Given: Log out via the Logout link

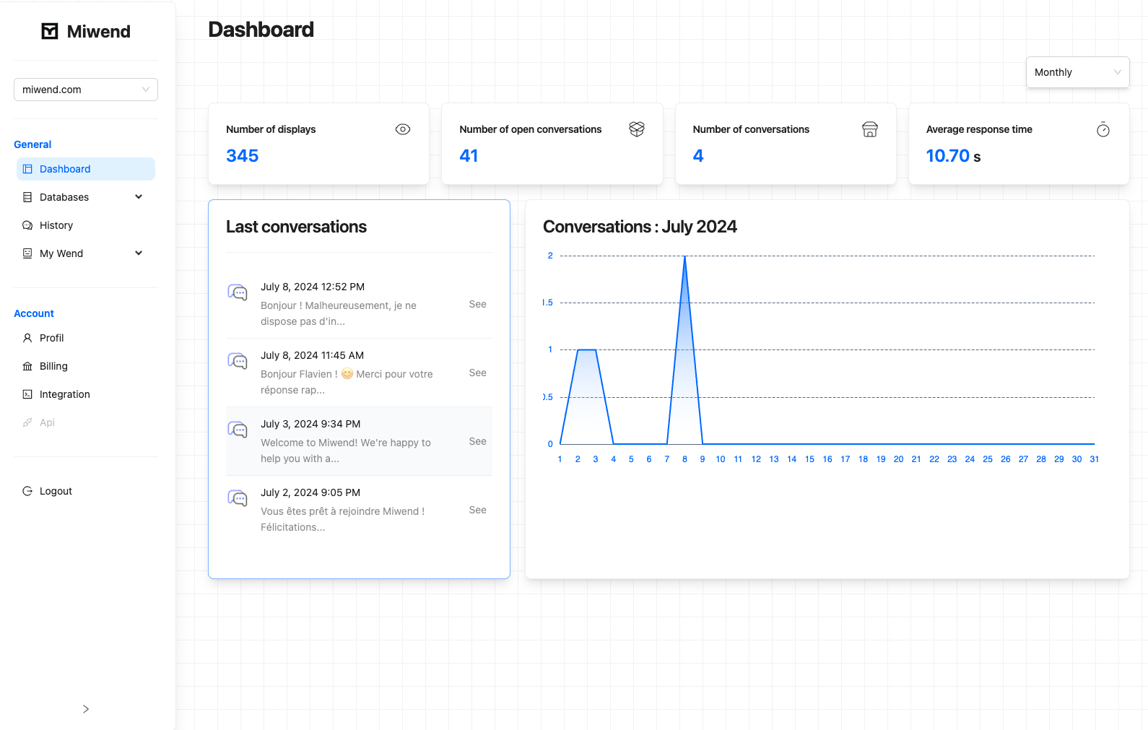Looking at the screenshot, I should (86, 491).
